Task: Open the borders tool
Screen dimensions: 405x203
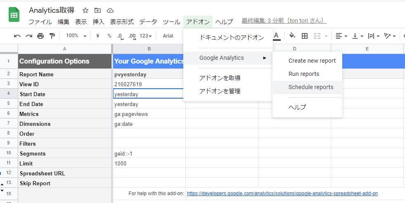Action: tap(305, 36)
